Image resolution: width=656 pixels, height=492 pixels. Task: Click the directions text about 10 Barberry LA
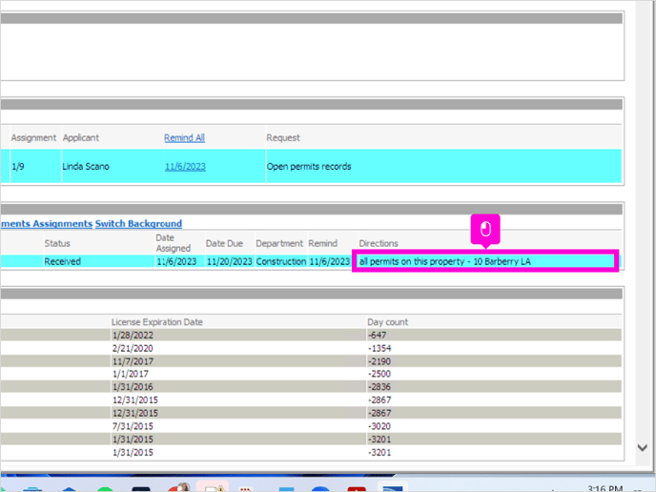tap(444, 261)
